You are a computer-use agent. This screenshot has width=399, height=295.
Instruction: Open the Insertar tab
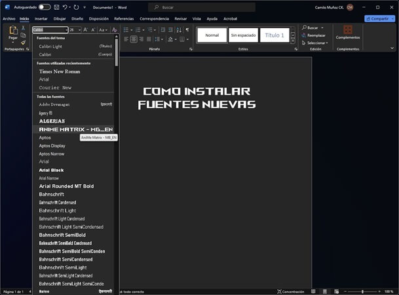tap(41, 18)
